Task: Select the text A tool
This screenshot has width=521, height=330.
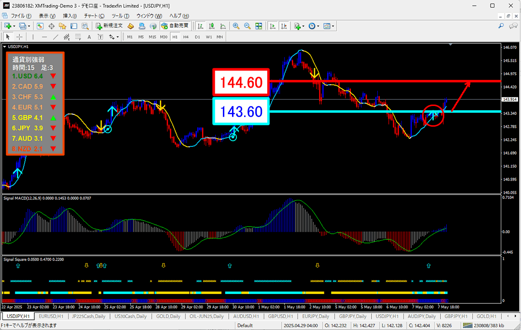Action: click(x=89, y=37)
